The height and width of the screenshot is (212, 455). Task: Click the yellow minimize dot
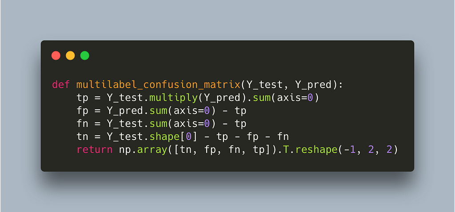(x=70, y=56)
